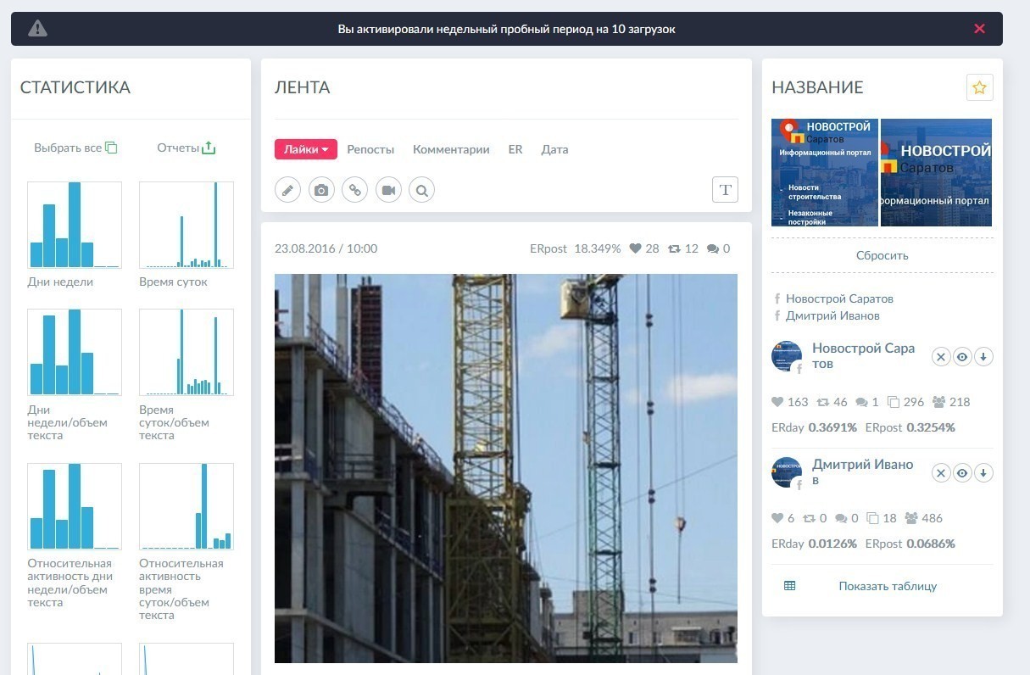Sort feed by Дата
This screenshot has height=675, width=1030.
[x=554, y=149]
